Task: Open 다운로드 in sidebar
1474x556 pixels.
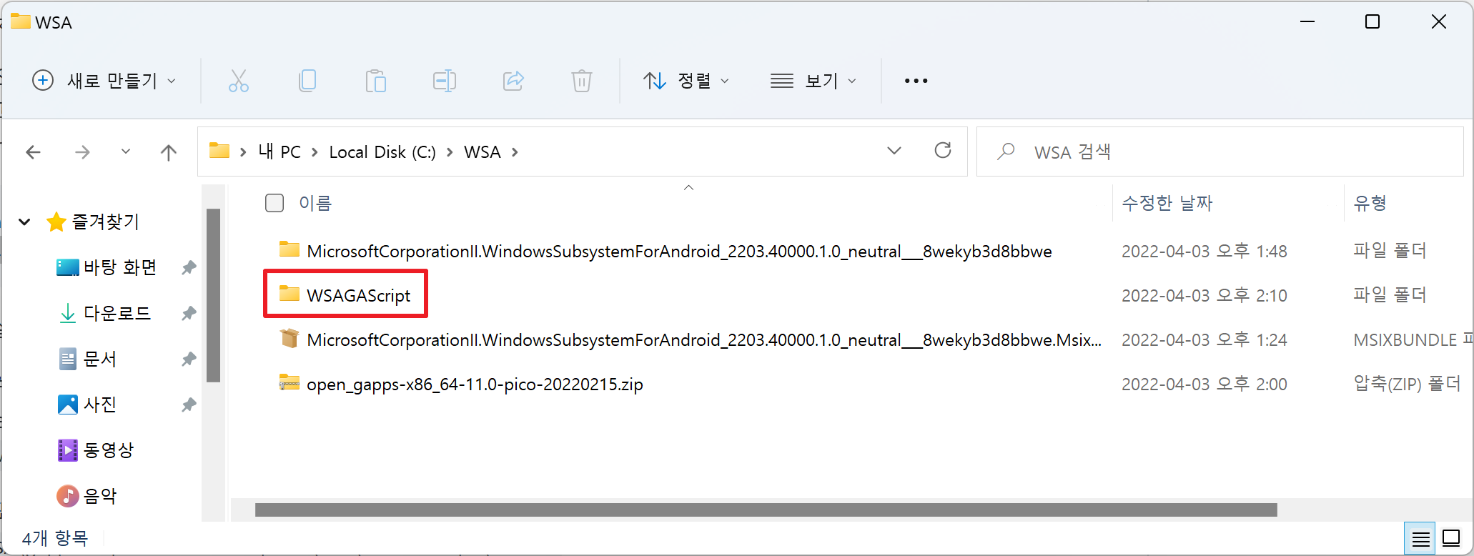Action: [104, 313]
